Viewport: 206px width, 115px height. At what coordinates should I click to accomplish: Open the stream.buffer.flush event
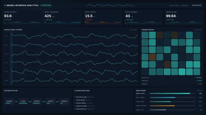[84, 109]
